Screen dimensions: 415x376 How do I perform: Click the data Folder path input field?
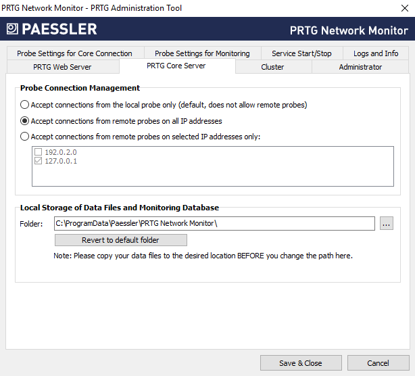tap(214, 224)
